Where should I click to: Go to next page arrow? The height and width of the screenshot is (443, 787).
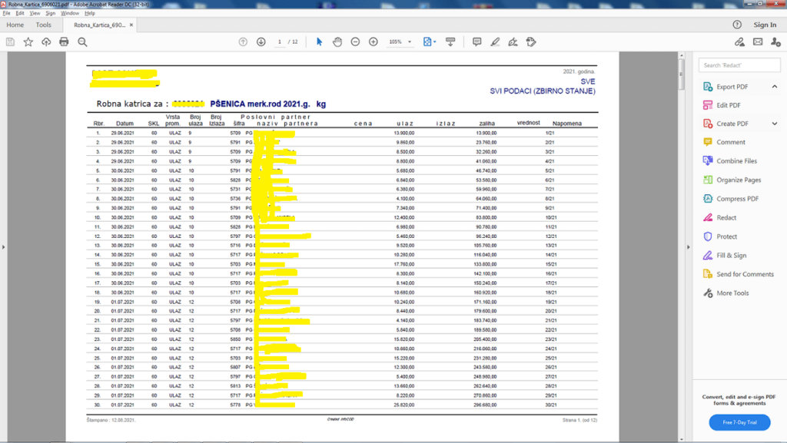pos(261,42)
